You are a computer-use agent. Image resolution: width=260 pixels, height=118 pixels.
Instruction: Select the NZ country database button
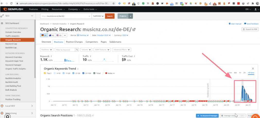(51, 35)
